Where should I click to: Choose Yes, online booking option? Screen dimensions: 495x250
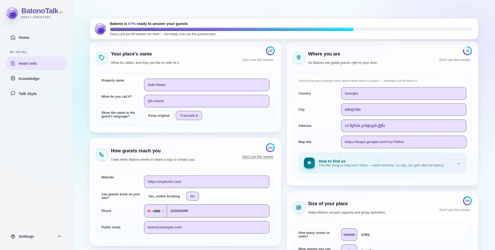(x=164, y=196)
